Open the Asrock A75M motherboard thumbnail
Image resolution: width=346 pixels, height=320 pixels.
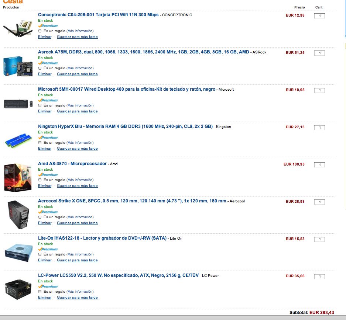[18, 66]
